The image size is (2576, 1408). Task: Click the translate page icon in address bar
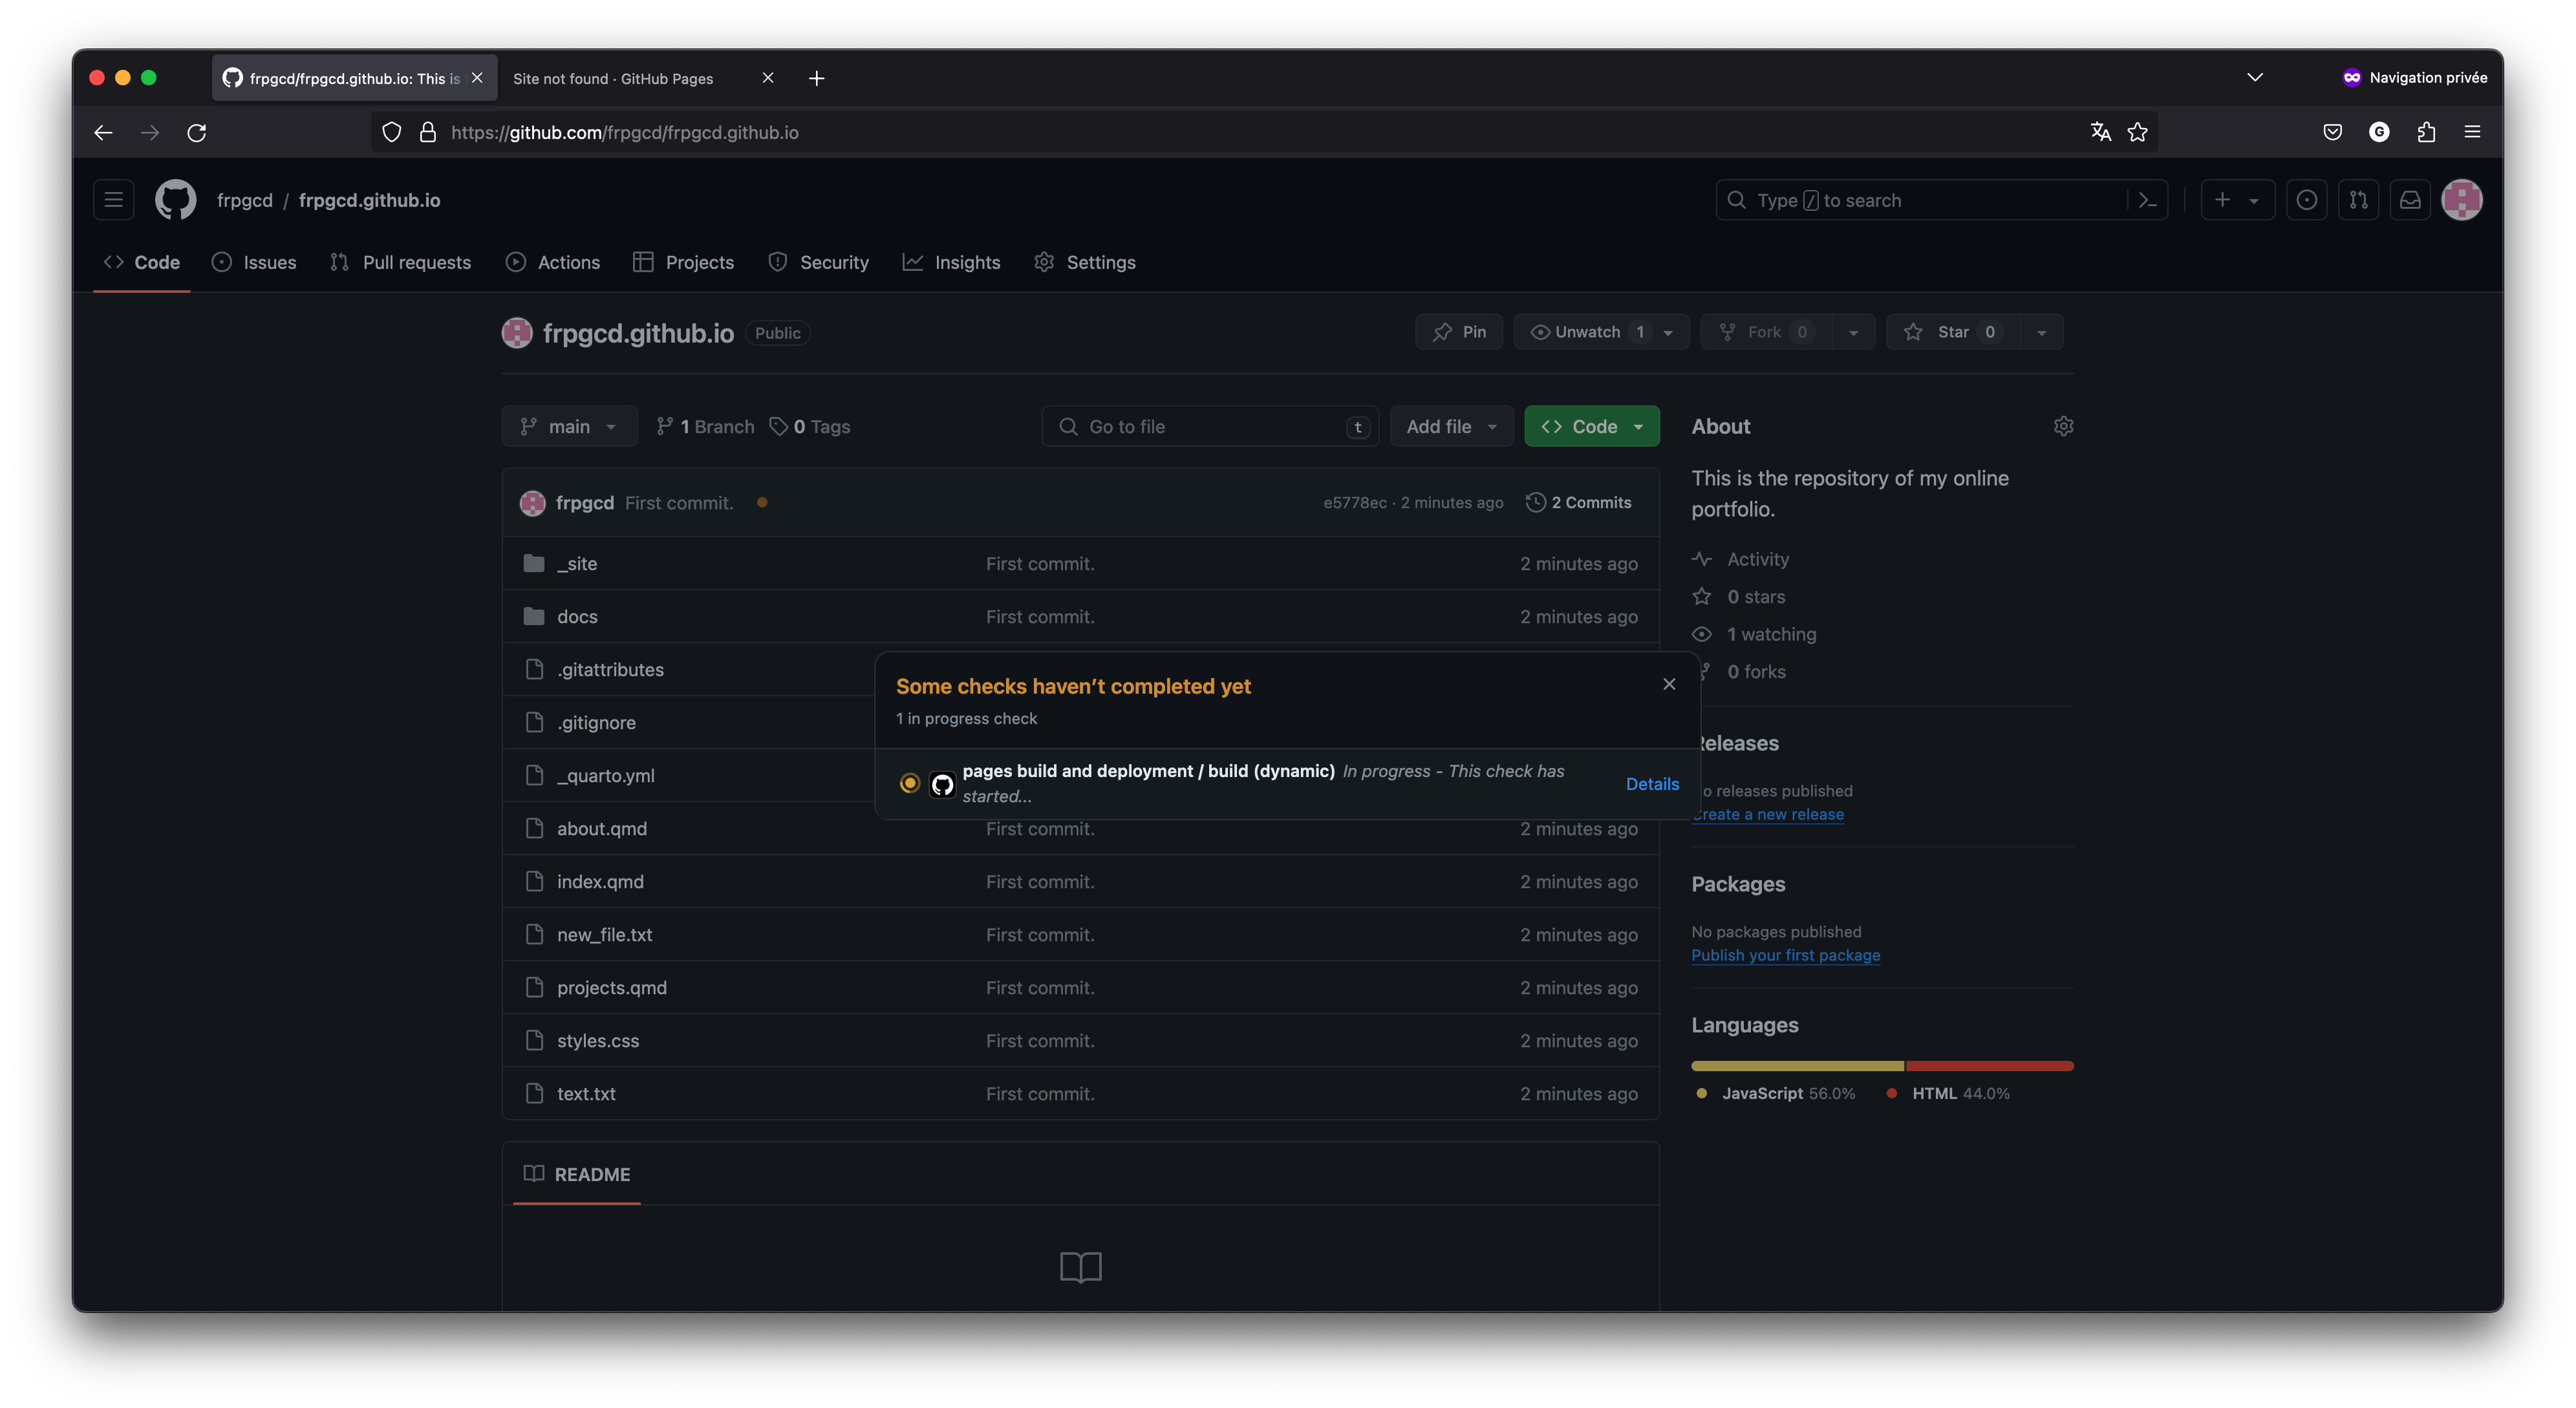[2100, 132]
